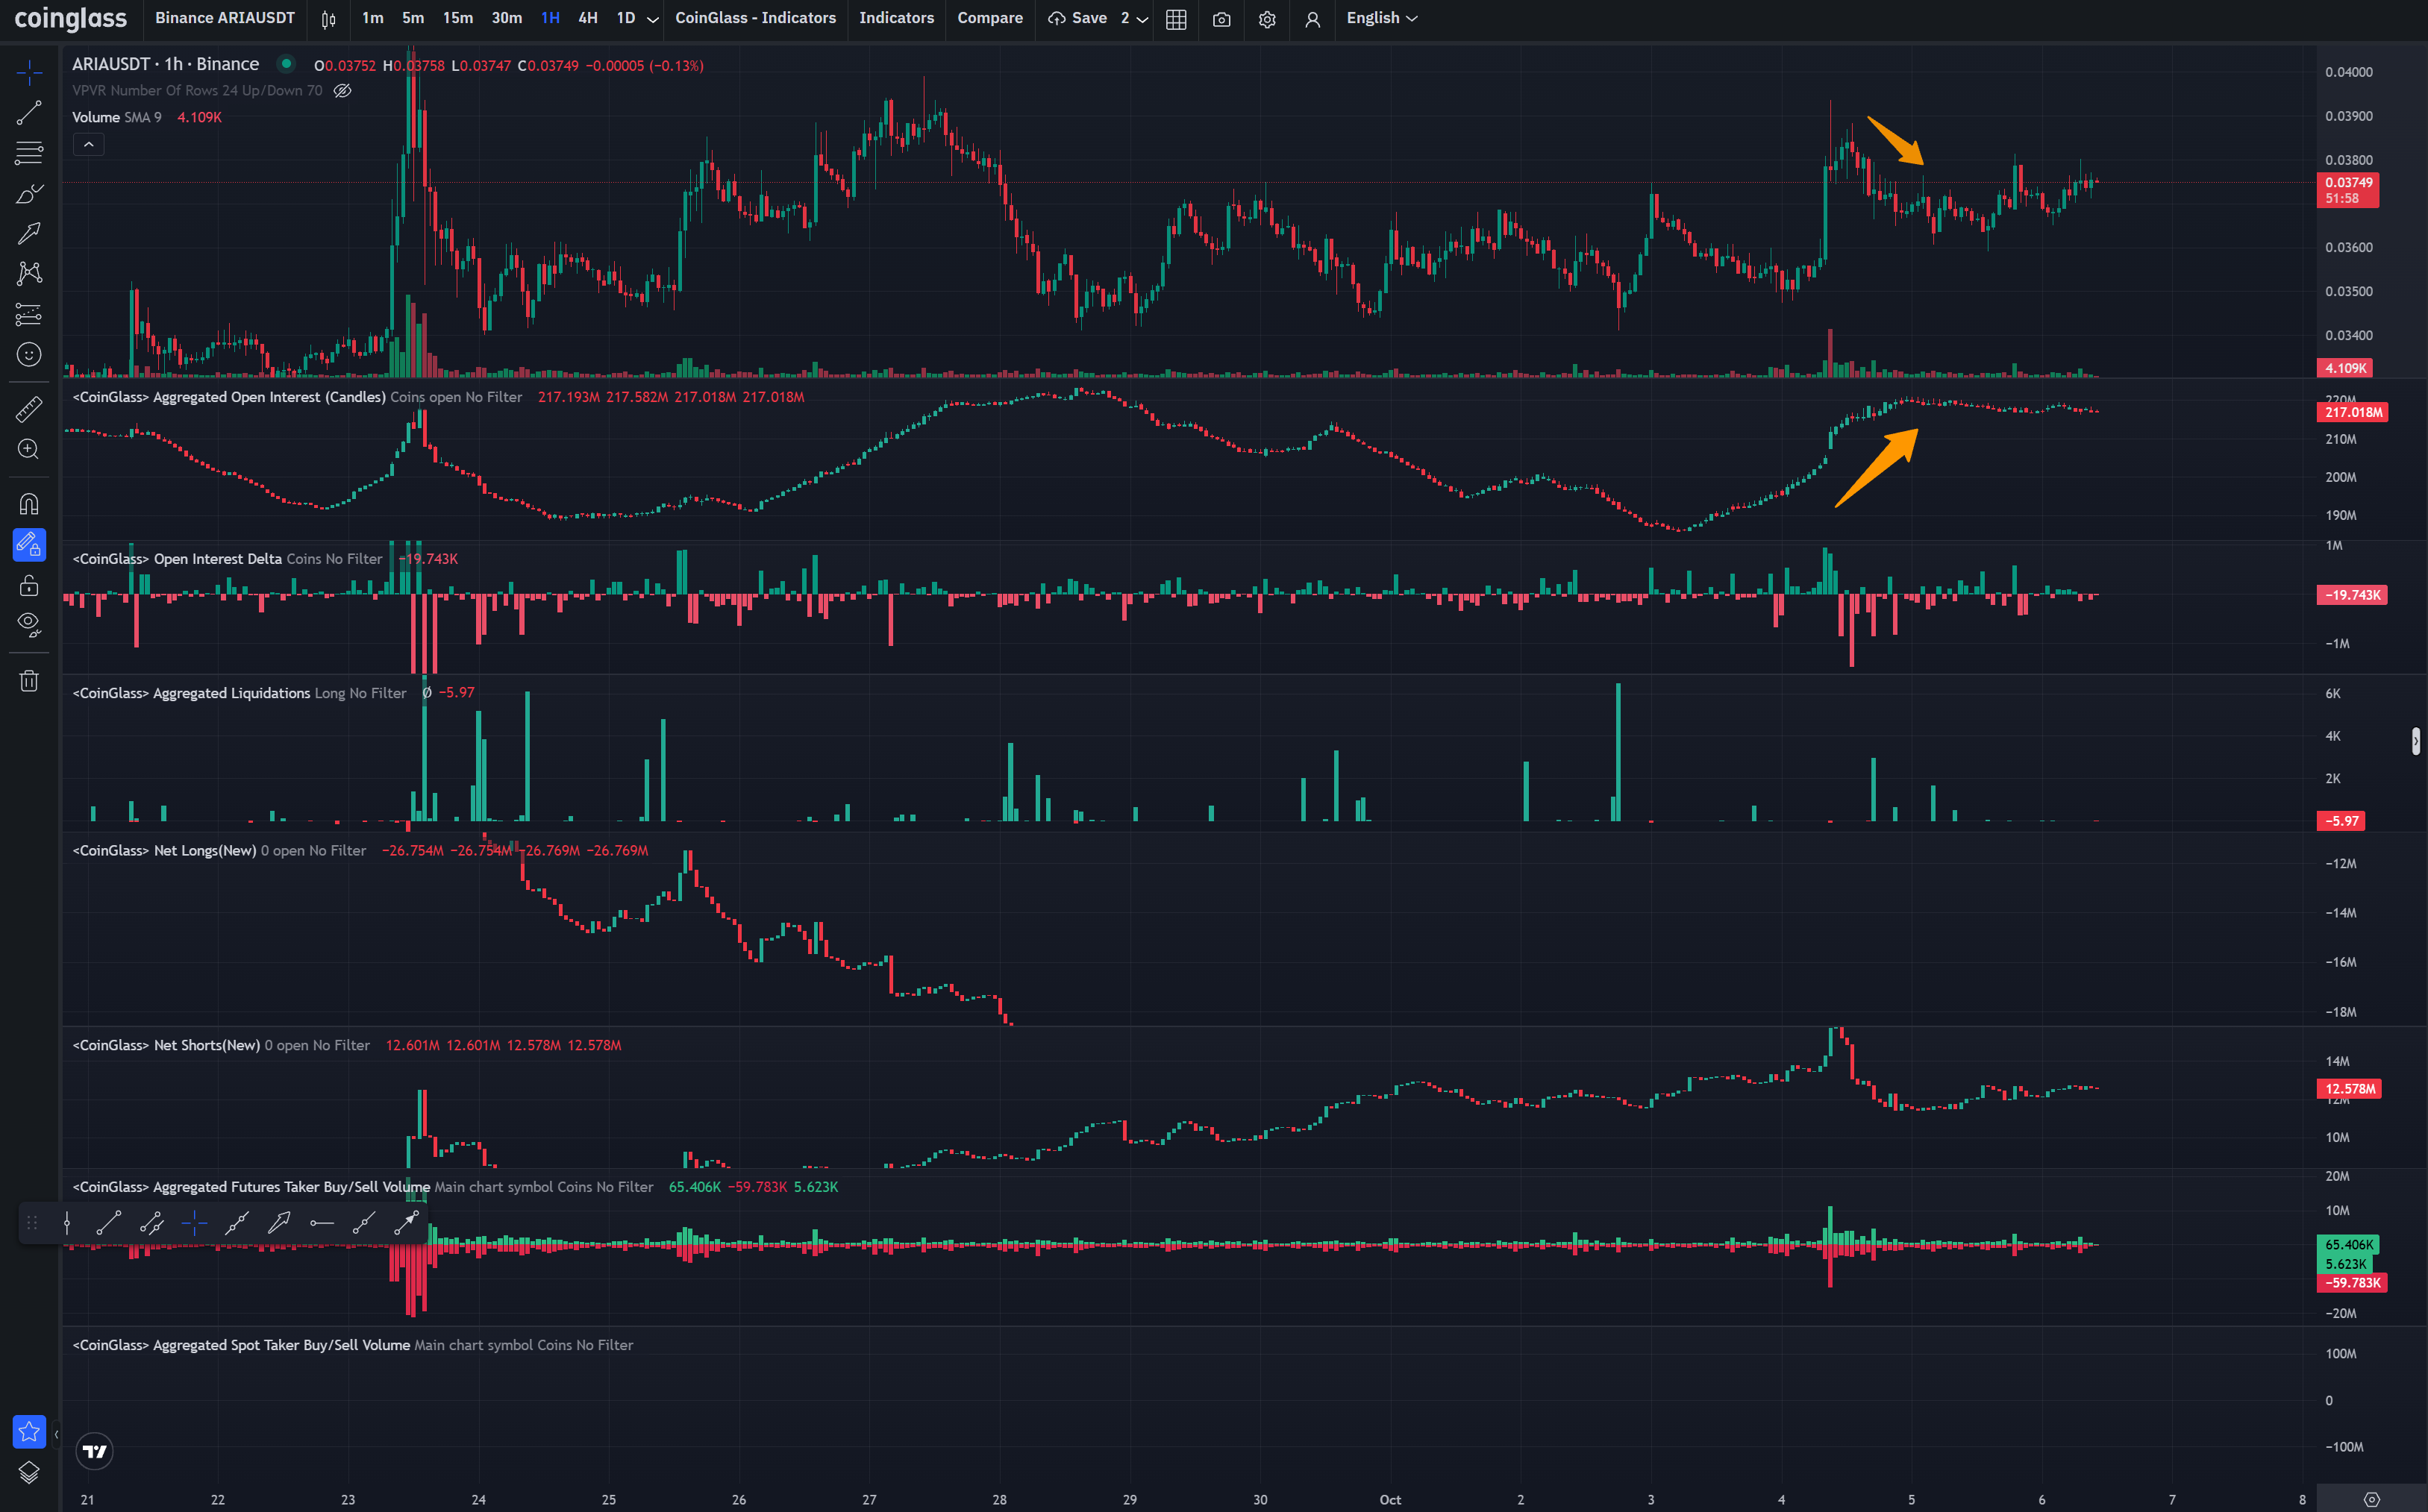Select the trend line drawing tool
The image size is (2428, 1512).
coord(29,113)
